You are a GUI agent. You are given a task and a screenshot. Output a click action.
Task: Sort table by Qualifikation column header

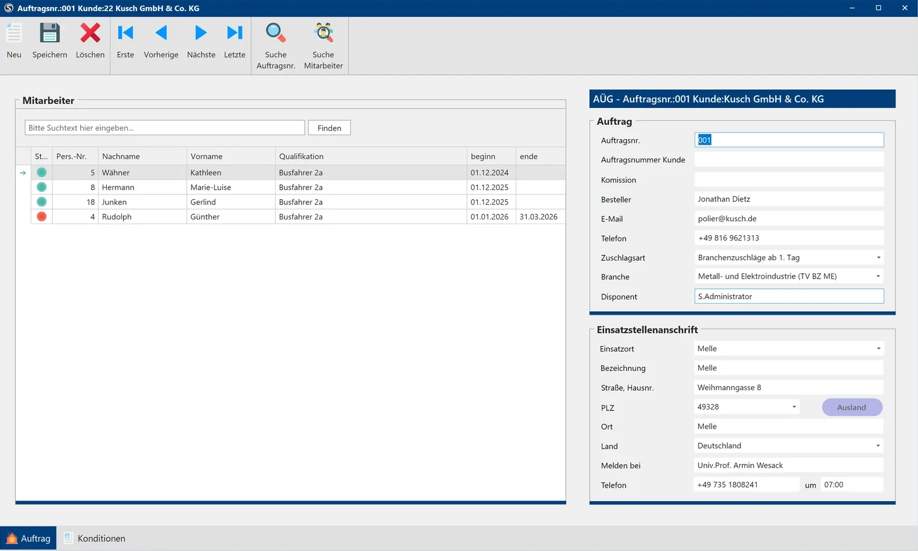point(371,156)
